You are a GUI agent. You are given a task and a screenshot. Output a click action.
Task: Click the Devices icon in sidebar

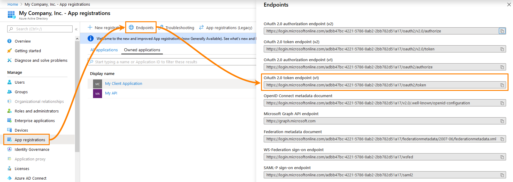9,130
